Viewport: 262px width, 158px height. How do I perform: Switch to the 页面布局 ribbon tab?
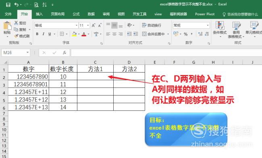tap(58, 14)
